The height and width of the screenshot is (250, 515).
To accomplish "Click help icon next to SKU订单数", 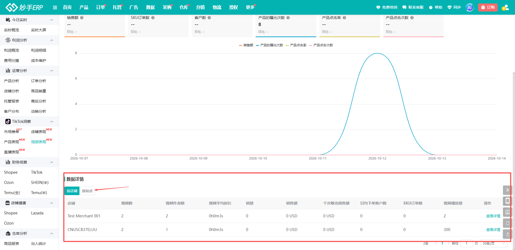I will (x=153, y=18).
